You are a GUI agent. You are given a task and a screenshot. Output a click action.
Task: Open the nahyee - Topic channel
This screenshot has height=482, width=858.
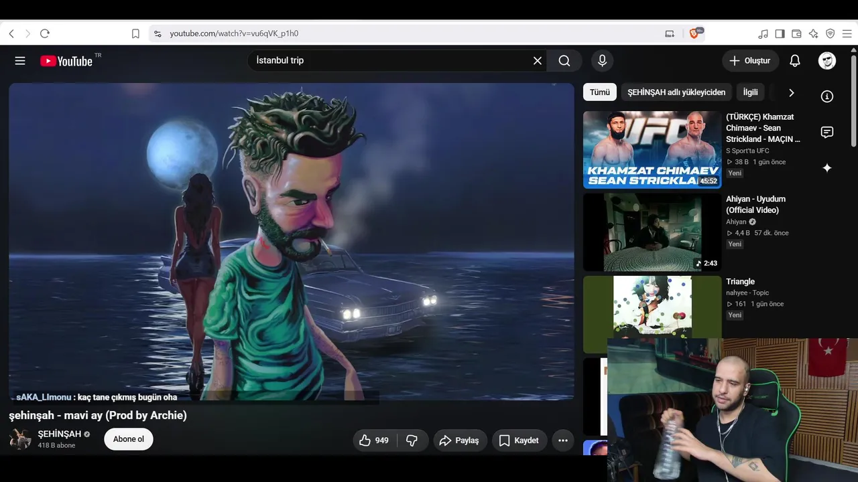(747, 293)
